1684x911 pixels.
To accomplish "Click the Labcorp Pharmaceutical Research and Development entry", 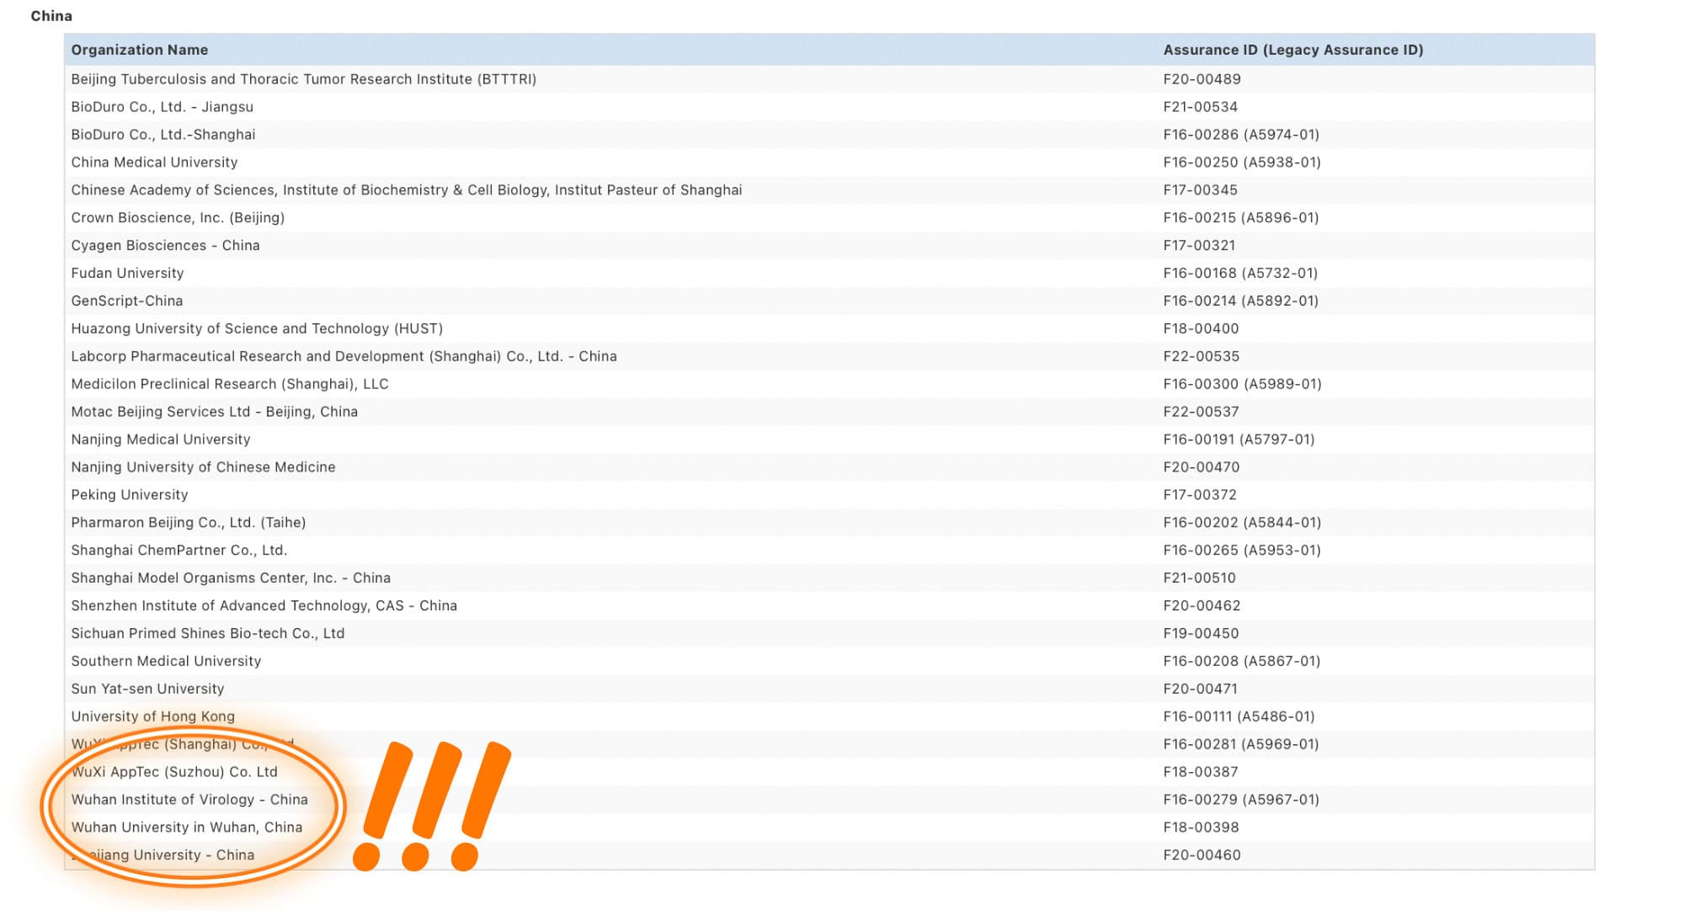I will click(x=344, y=357).
